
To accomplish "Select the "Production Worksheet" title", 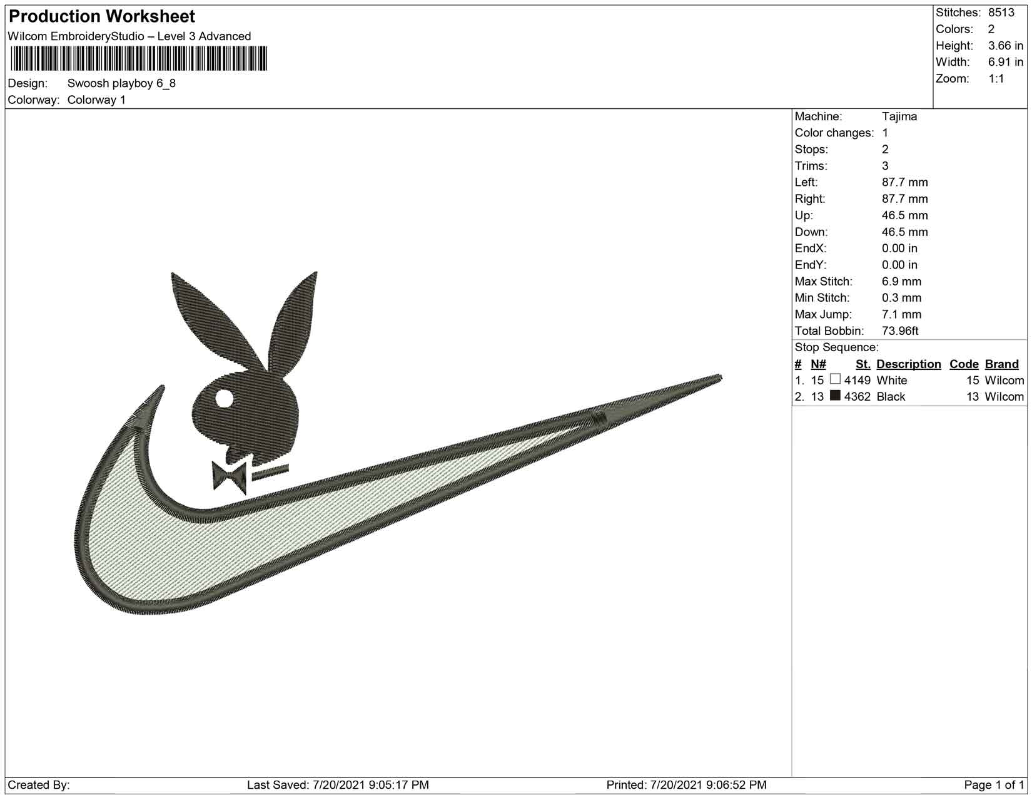I will click(x=102, y=16).
